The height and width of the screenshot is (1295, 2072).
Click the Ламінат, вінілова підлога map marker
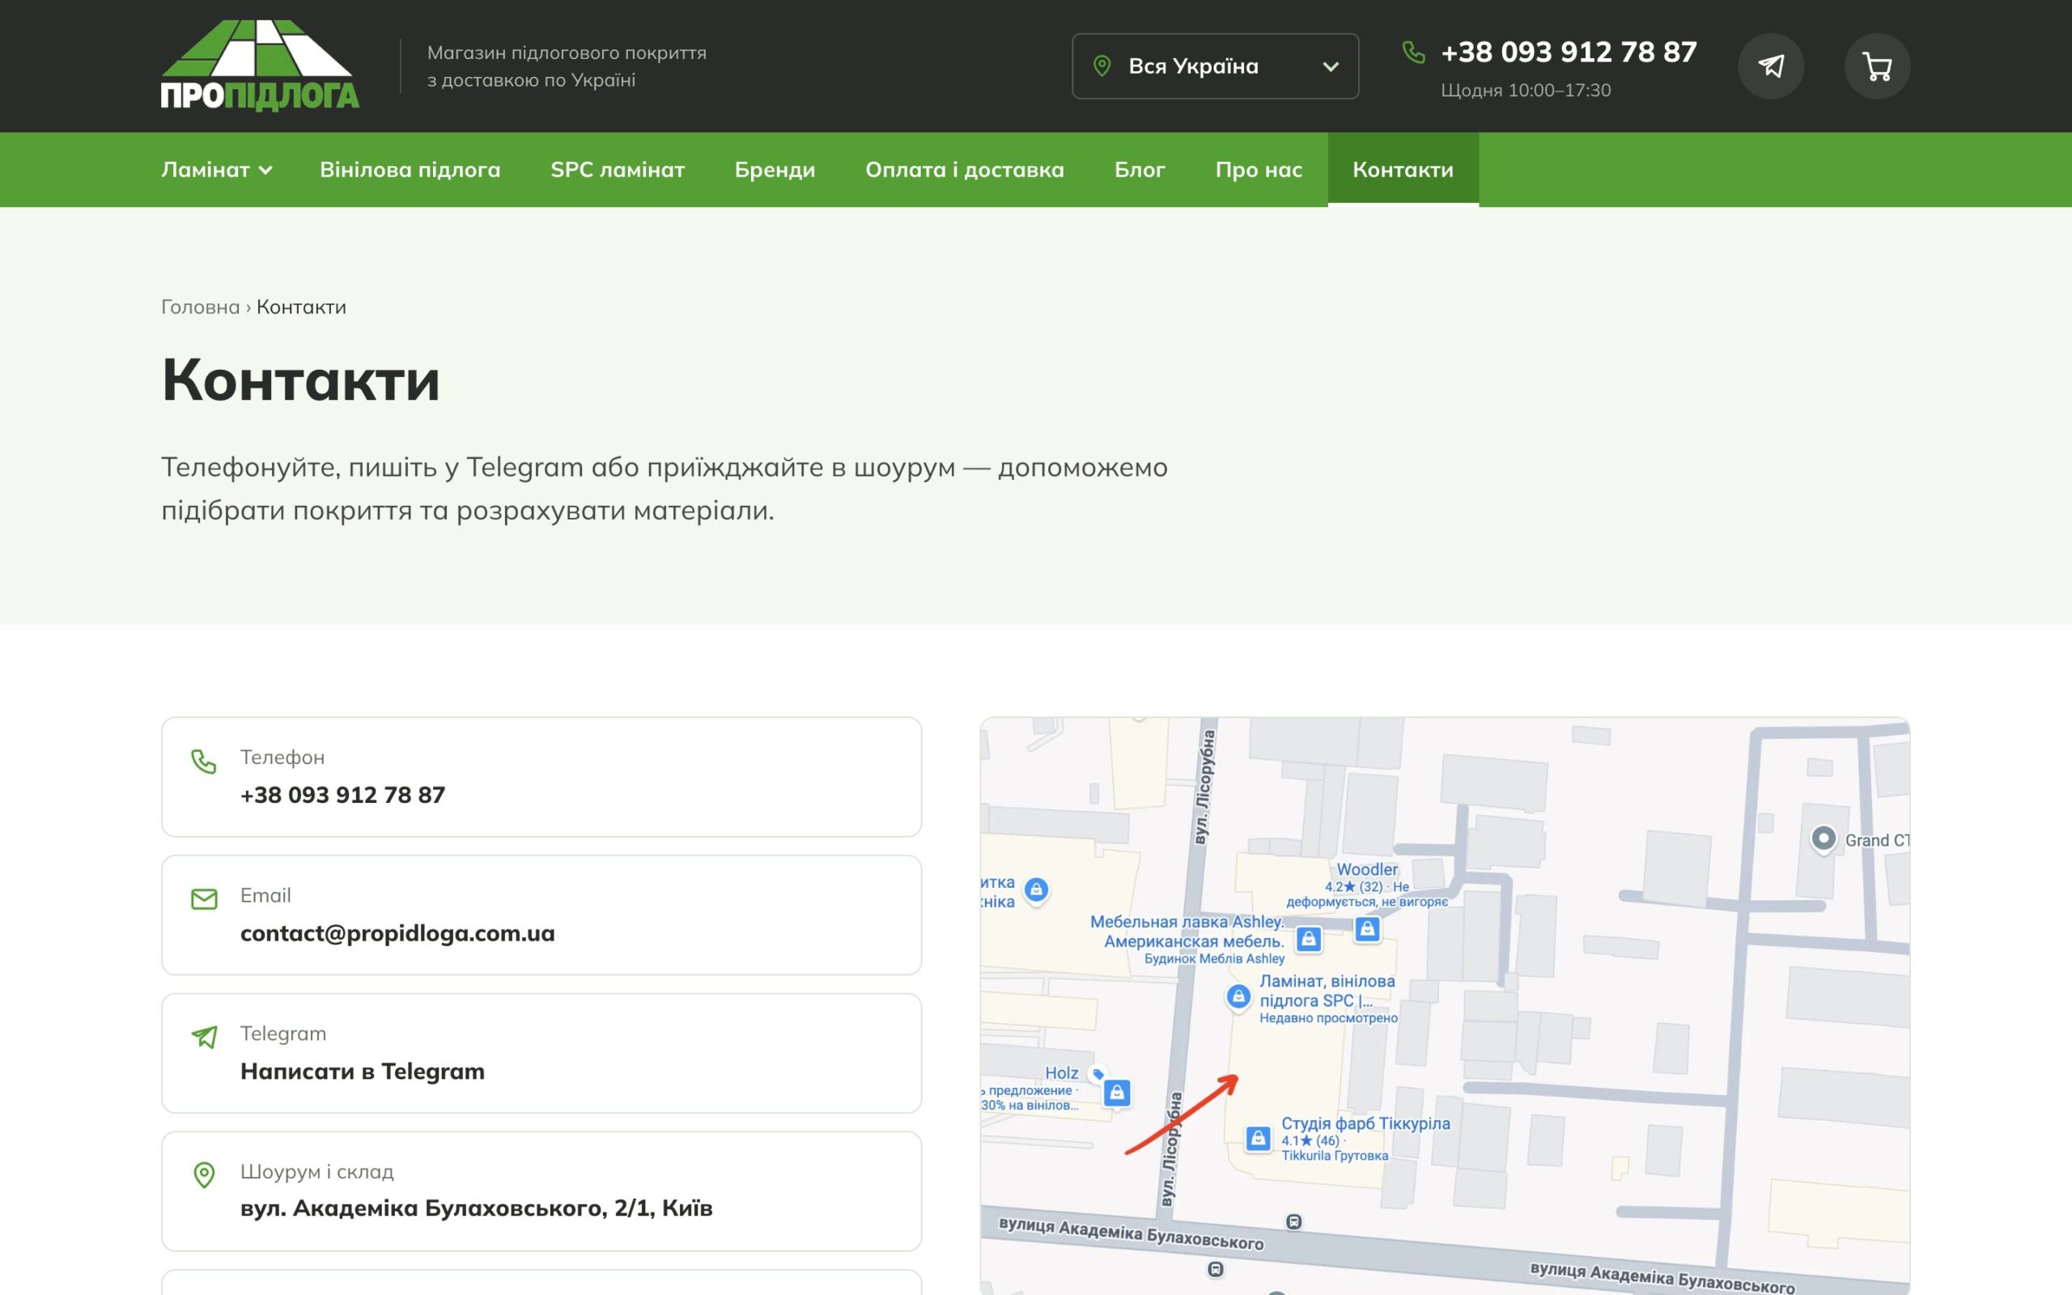coord(1238,996)
